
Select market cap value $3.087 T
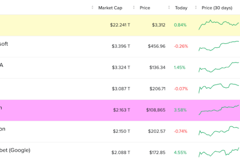[x=121, y=89]
